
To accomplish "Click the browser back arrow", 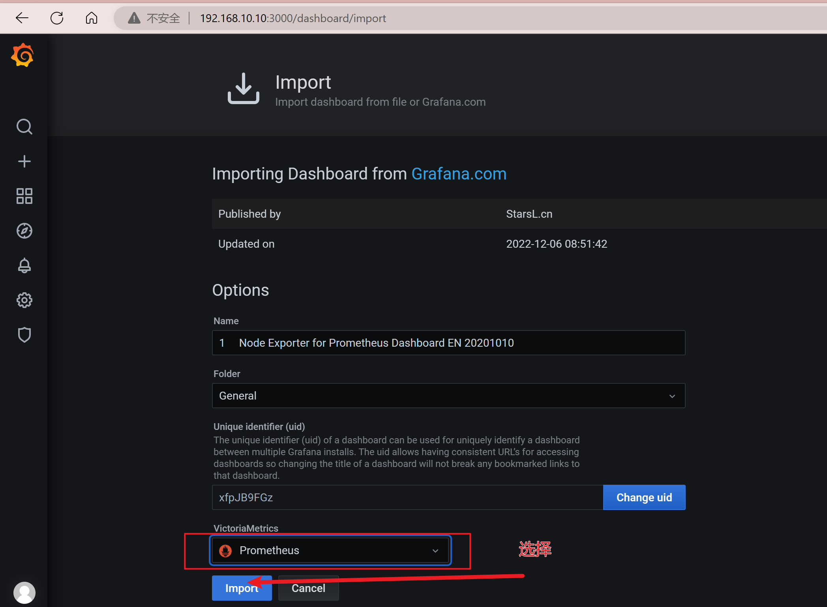I will (22, 18).
